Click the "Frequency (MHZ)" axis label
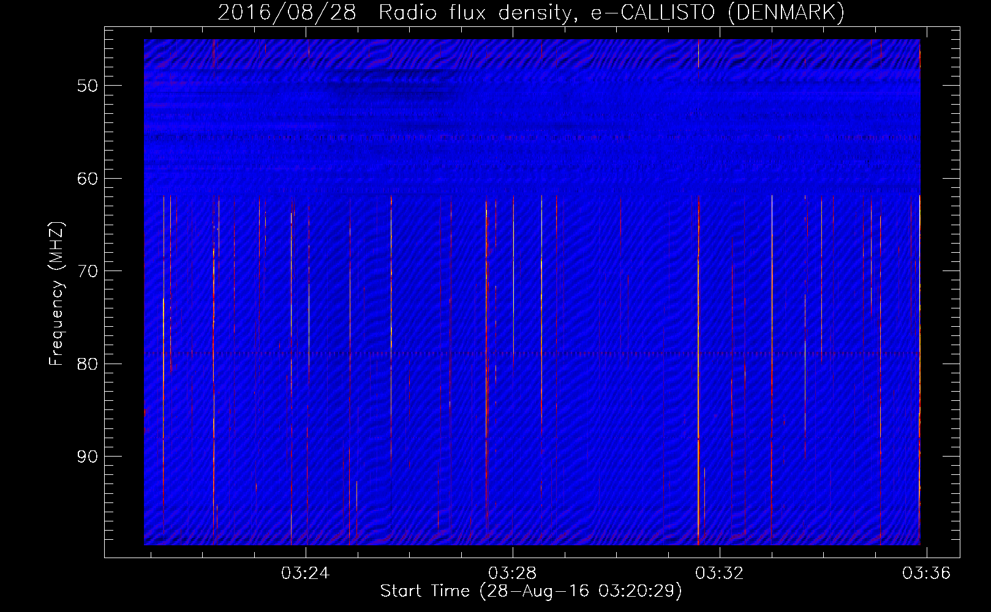The width and height of the screenshot is (991, 612). tap(56, 294)
